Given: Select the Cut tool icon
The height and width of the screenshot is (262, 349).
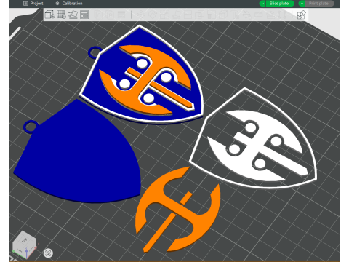Looking at the screenshot, I should pos(188,15).
